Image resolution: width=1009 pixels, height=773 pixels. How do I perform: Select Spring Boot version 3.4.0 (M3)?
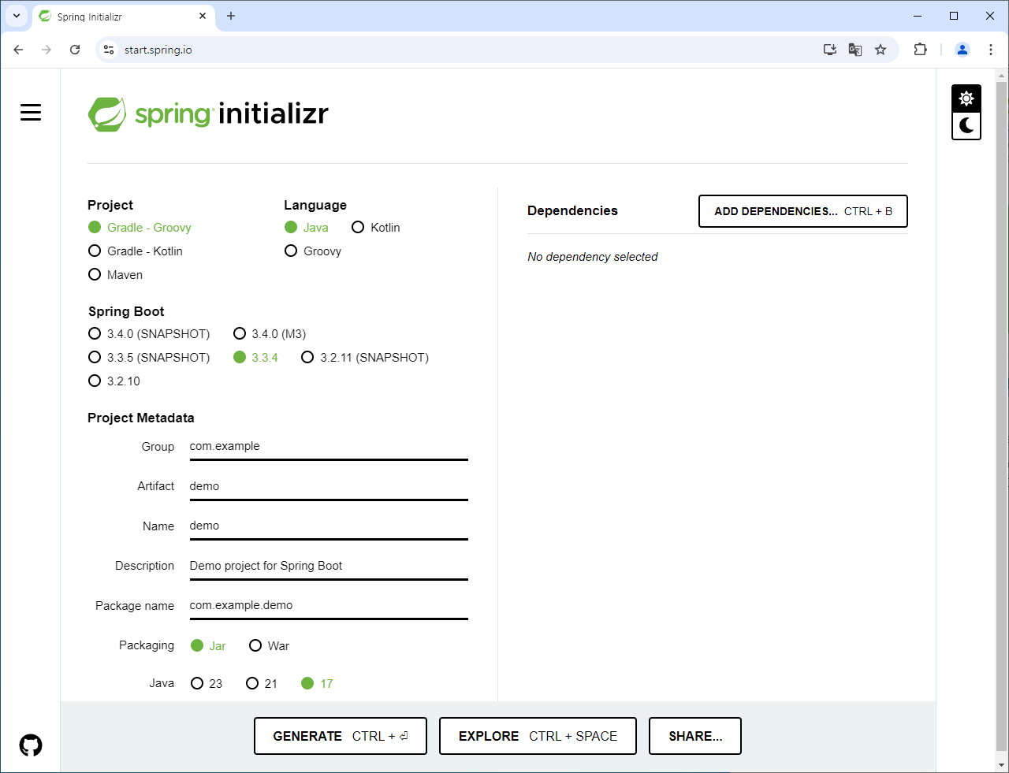tap(240, 333)
